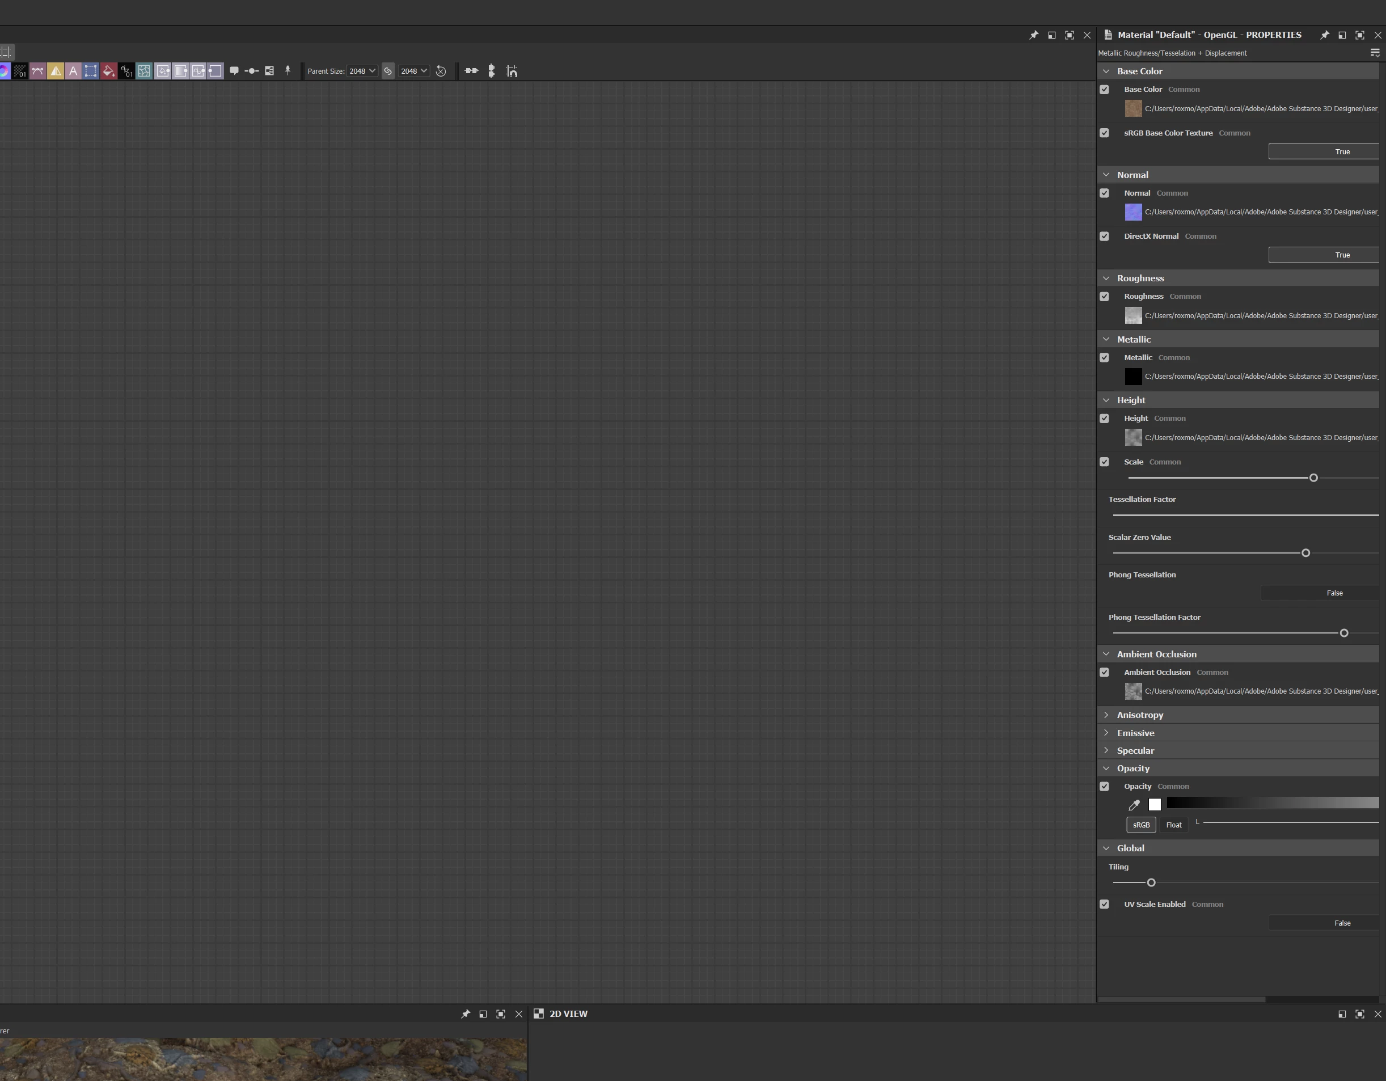Reset the parent size to default
This screenshot has height=1081, width=1386.
[441, 71]
